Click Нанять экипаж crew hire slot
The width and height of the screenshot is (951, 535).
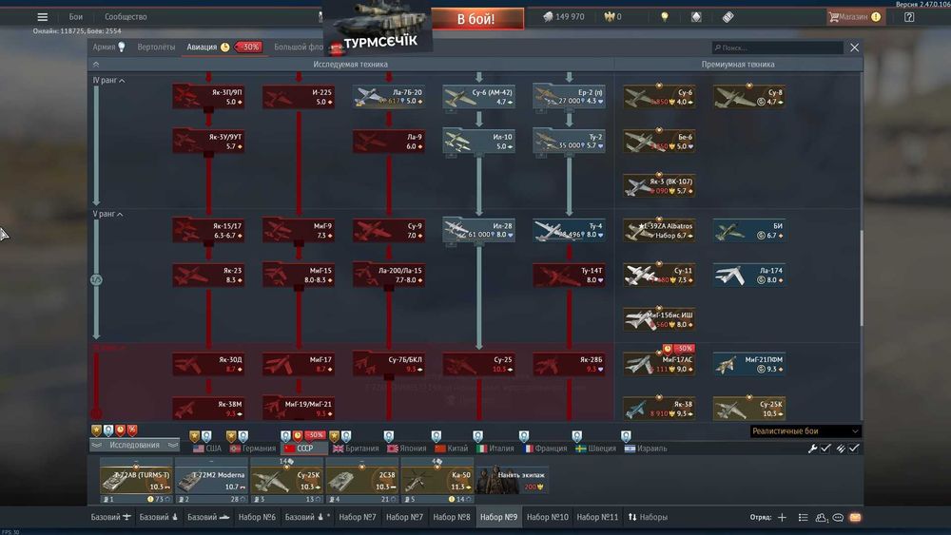[513, 481]
